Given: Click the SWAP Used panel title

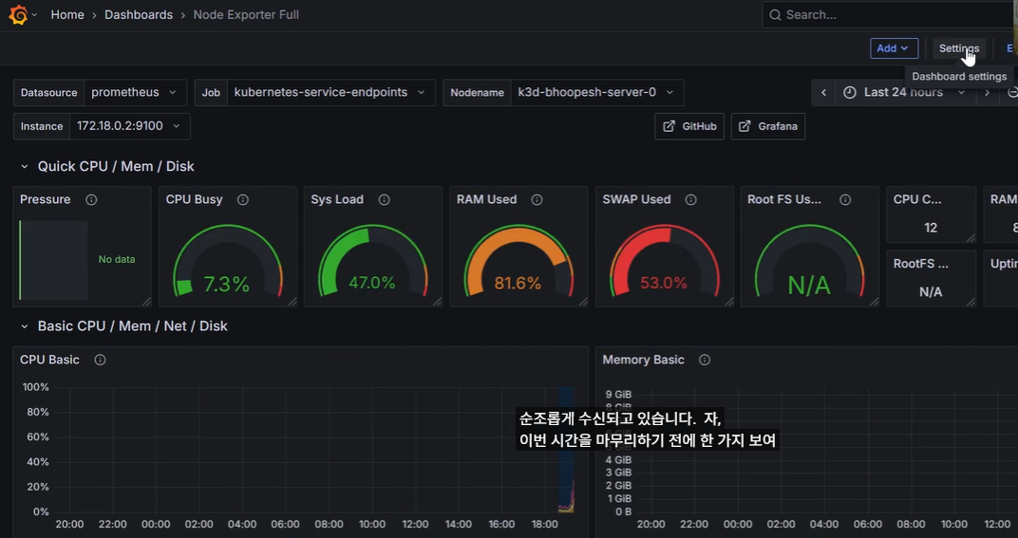Looking at the screenshot, I should tap(636, 200).
